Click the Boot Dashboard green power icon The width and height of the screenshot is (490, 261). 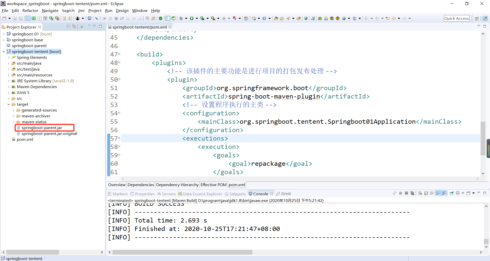click(161, 18)
